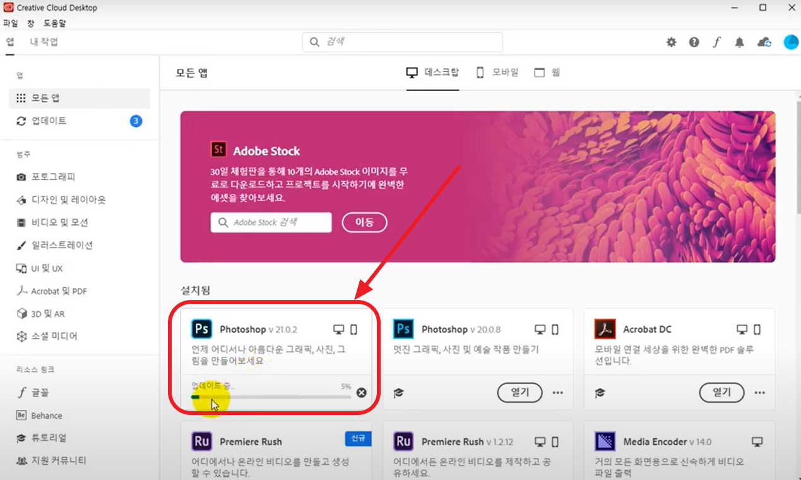Viewport: 801px width, 480px height.
Task: Open more options for Acrobat DC
Action: click(x=759, y=393)
